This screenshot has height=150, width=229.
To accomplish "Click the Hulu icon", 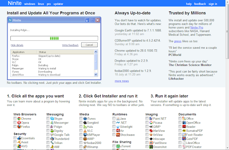I will pos(85,127).
